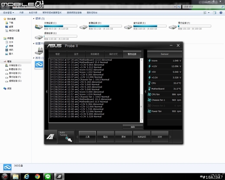Click the AI Suite taskbar button

coord(59,176)
